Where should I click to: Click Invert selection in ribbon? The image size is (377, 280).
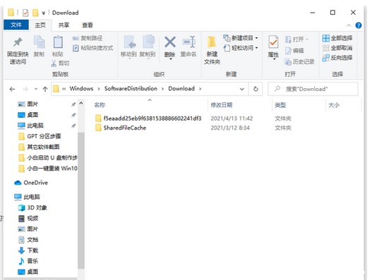click(337, 58)
